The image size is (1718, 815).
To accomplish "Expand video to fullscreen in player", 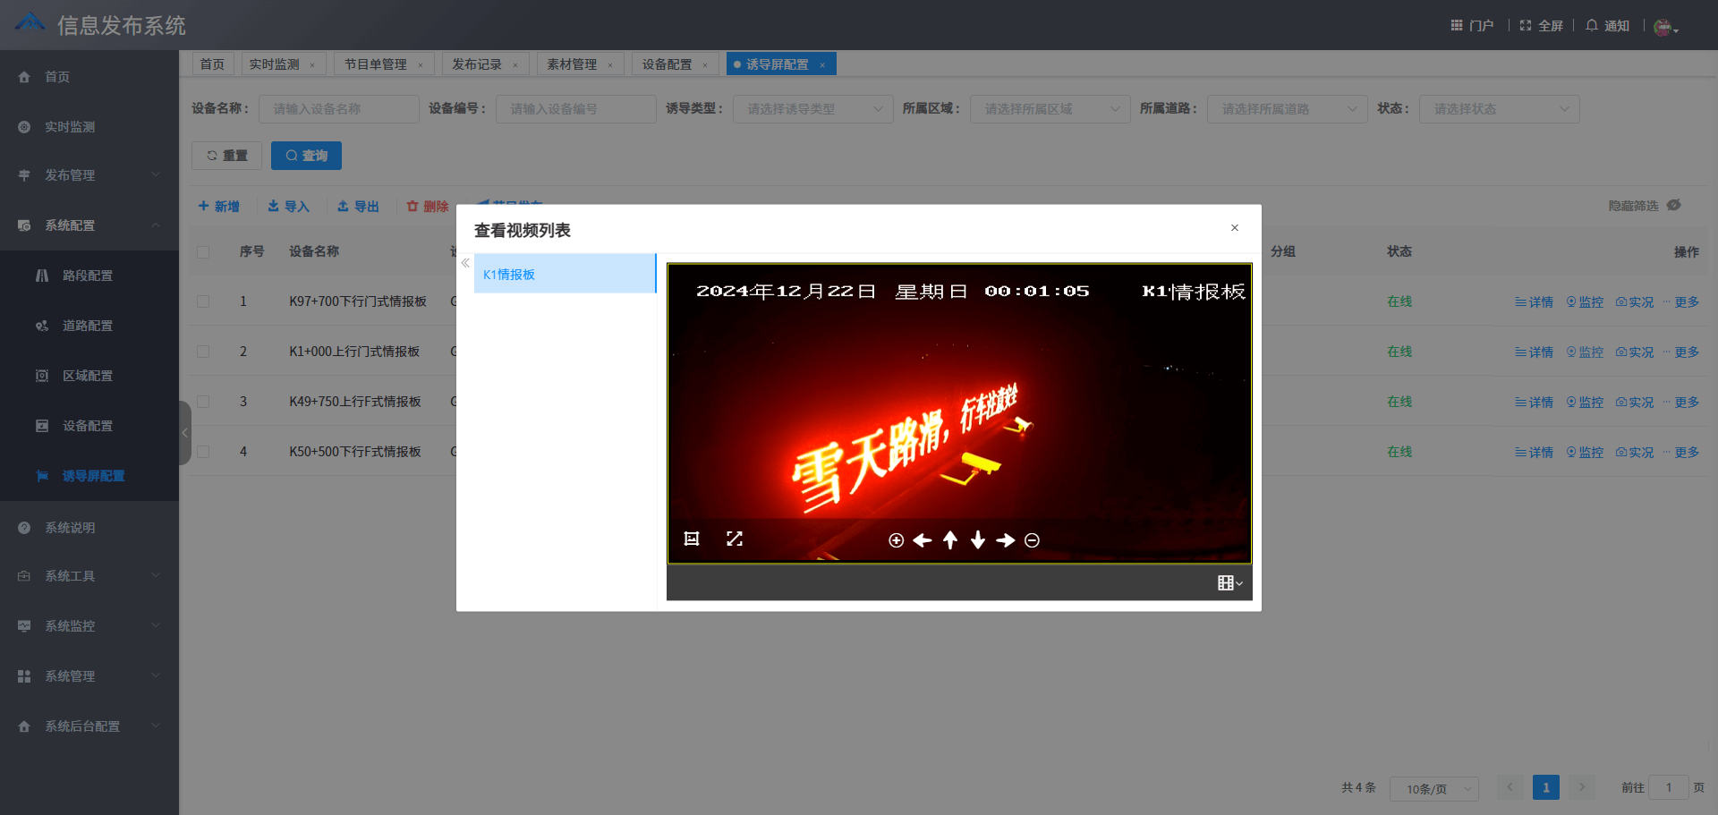I will 735,539.
